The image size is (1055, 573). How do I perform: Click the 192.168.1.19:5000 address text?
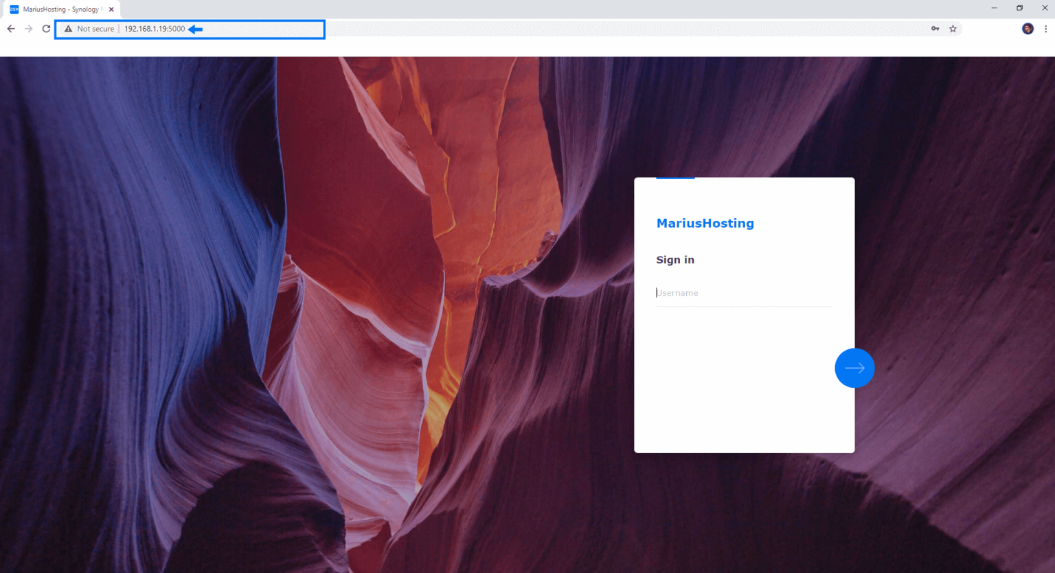point(155,29)
